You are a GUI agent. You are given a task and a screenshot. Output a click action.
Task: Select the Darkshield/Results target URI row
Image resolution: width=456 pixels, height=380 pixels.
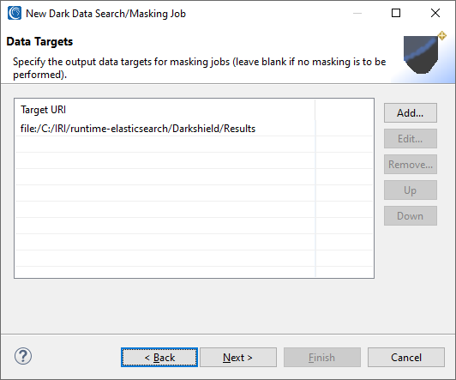[194, 129]
